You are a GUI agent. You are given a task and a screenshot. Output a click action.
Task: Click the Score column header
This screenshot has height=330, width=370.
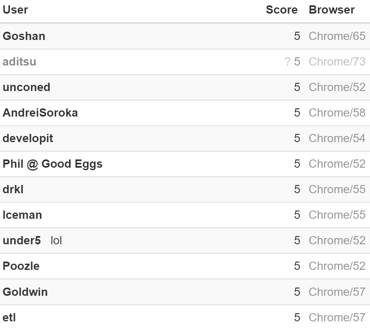tap(281, 10)
